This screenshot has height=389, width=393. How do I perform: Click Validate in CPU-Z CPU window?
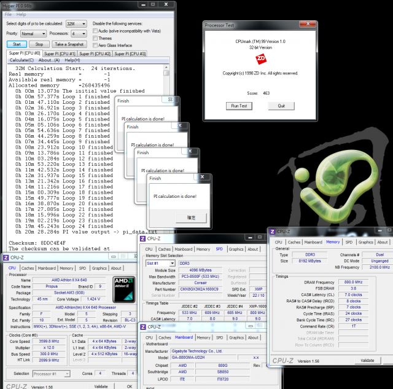(101, 387)
